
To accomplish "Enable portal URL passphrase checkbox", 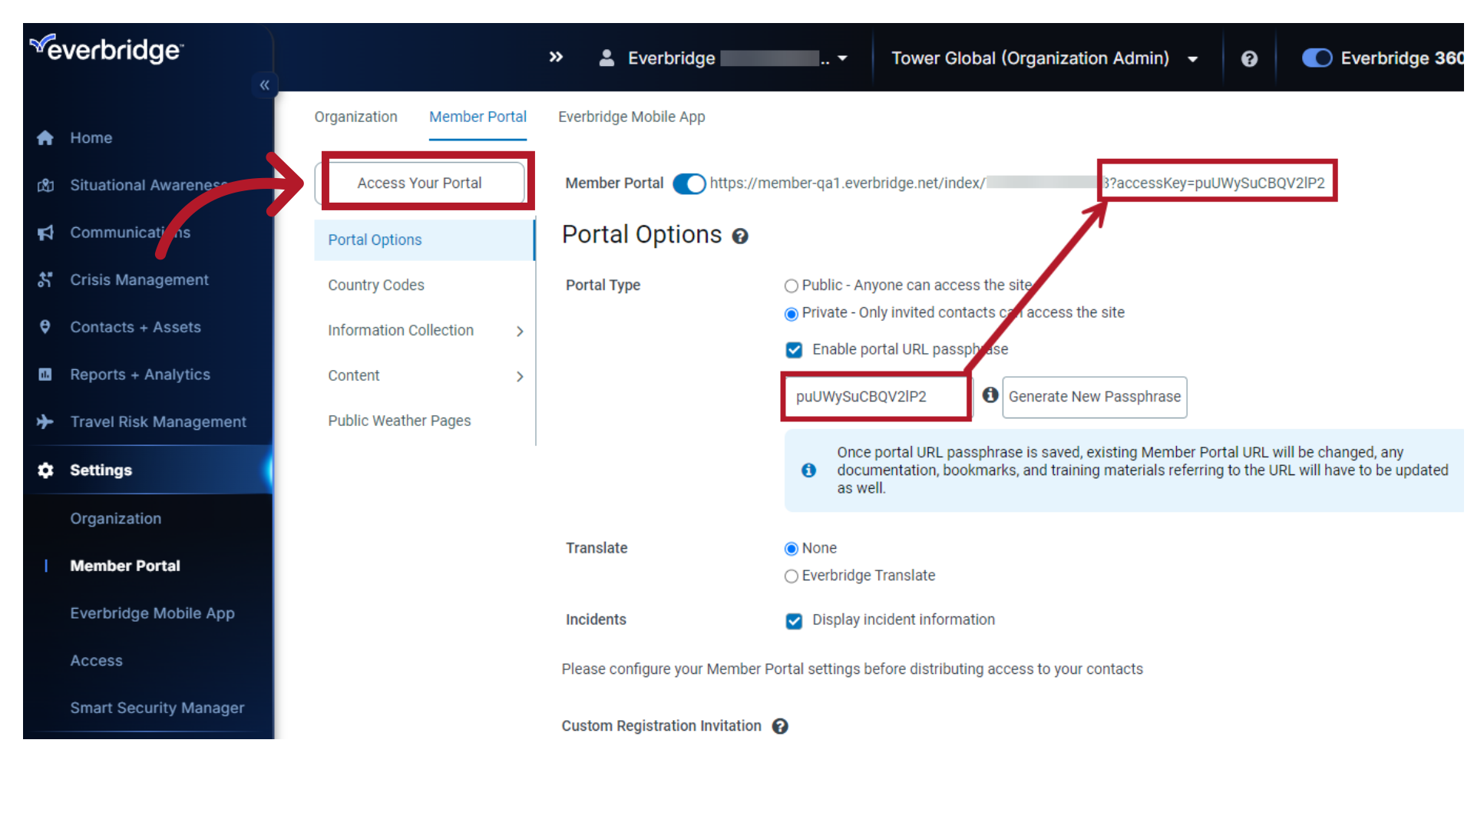I will click(x=795, y=349).
